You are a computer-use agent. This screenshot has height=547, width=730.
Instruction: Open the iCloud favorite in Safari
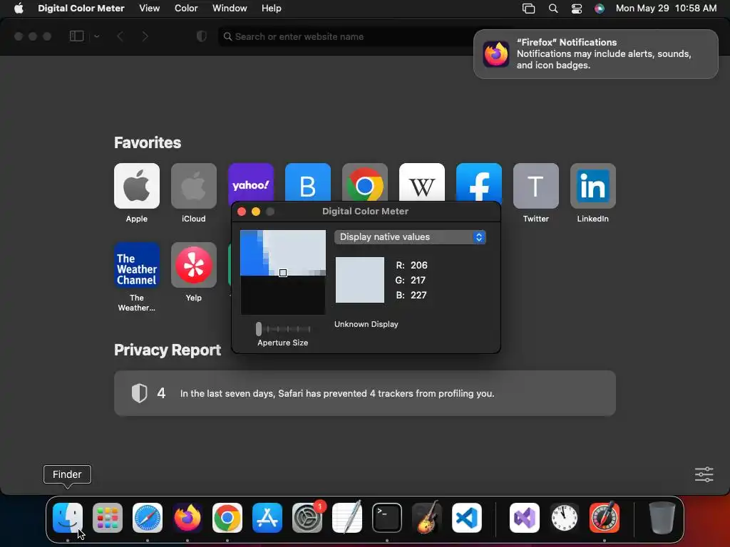pyautogui.click(x=194, y=186)
